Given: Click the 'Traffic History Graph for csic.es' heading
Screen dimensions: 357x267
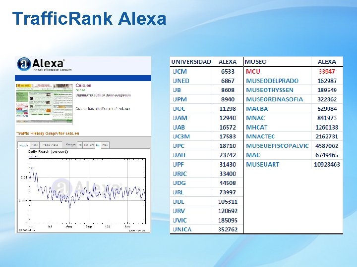Looking at the screenshot, I should tap(48, 133).
